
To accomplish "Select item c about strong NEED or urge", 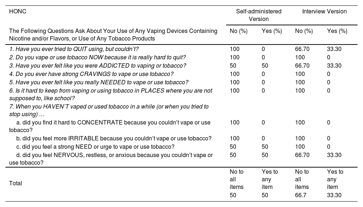I will coord(95,147).
